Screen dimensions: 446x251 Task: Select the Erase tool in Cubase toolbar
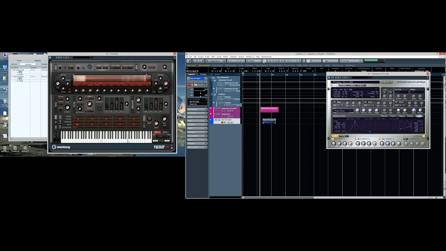coord(276,61)
